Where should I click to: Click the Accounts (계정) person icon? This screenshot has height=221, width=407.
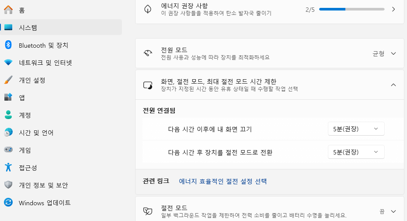[8, 115]
